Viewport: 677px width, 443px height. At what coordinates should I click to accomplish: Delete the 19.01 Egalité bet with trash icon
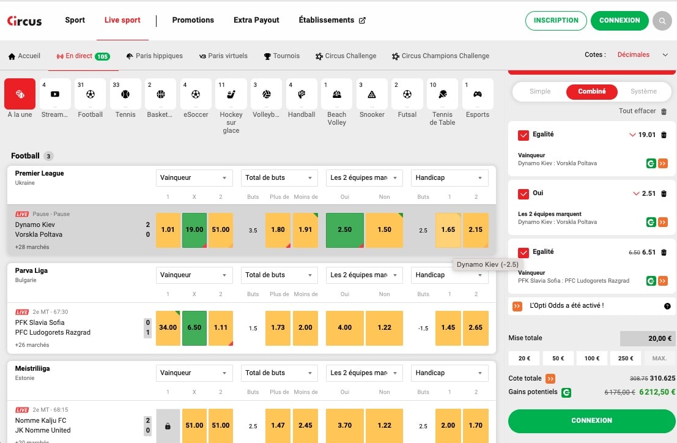point(664,135)
